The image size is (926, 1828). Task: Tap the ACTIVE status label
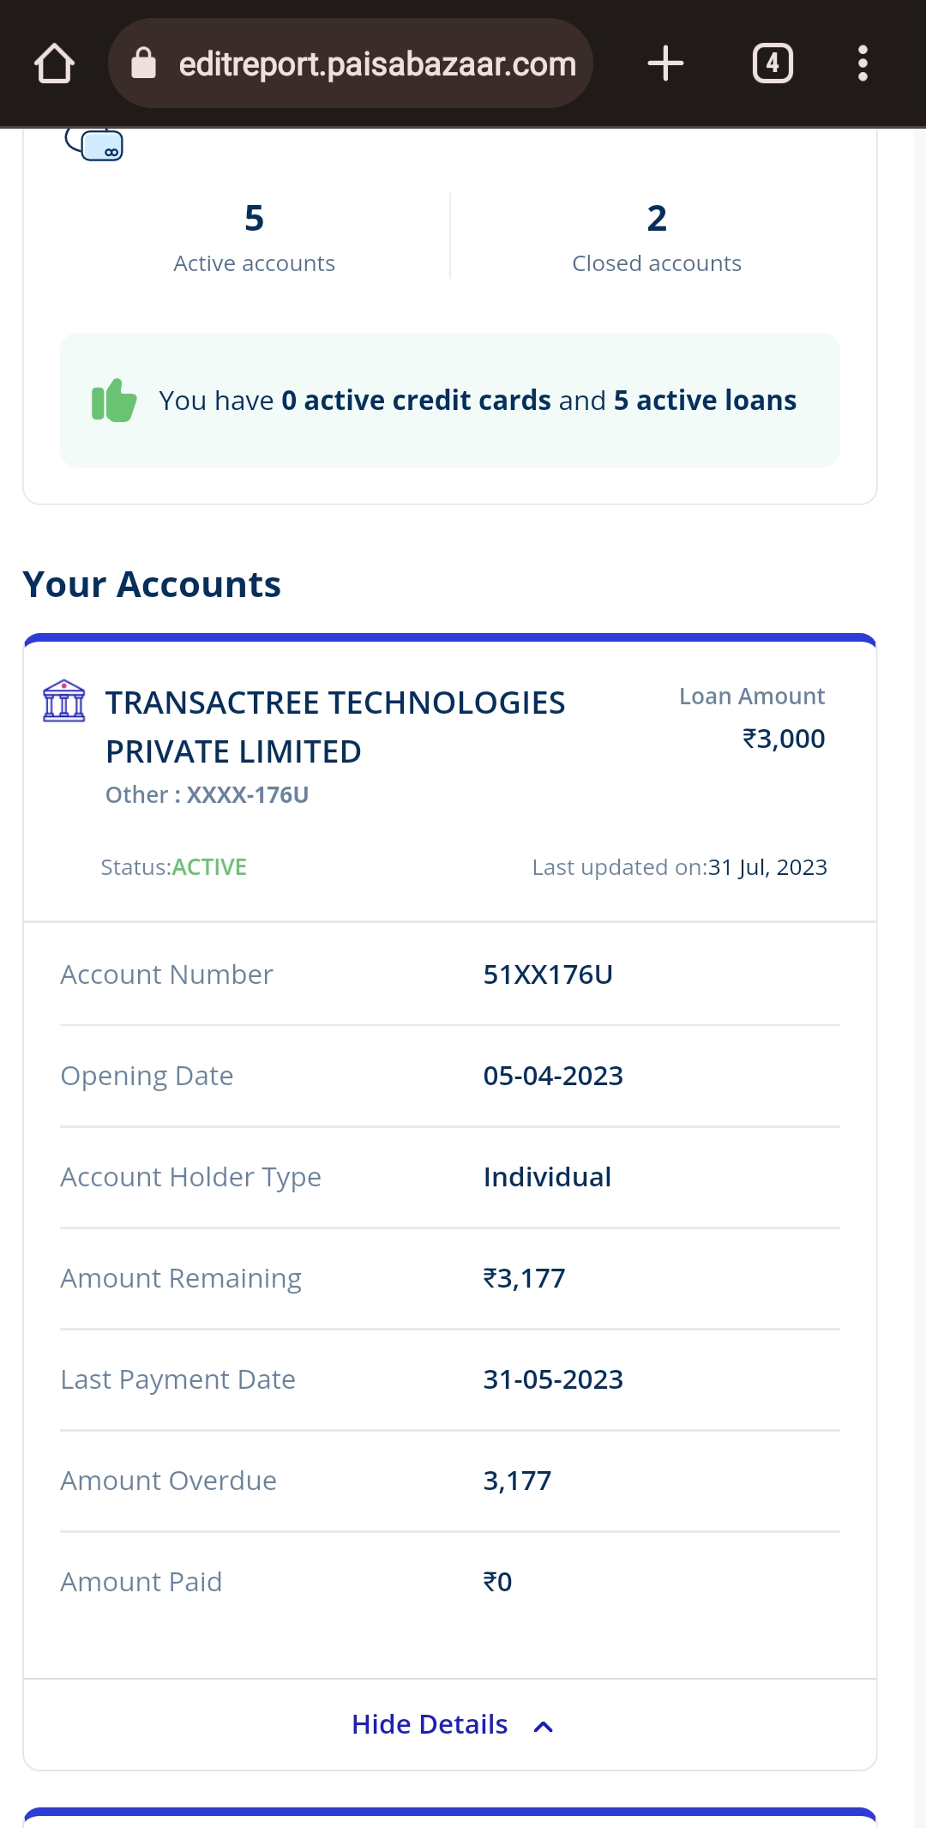tap(209, 867)
